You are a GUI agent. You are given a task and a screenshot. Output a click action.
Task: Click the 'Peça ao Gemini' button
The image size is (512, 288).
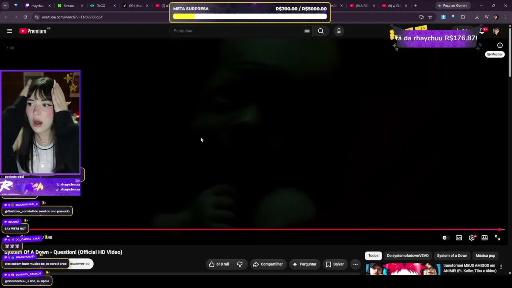[x=452, y=6]
